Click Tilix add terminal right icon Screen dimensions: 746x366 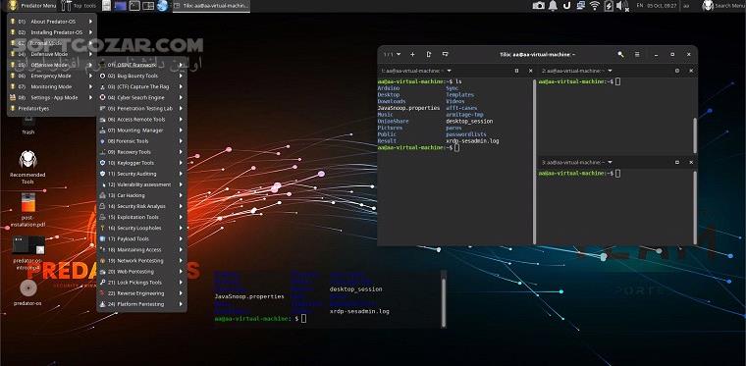(429, 54)
